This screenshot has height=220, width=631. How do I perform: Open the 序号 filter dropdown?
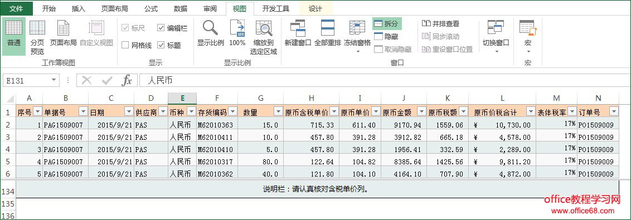tap(37, 112)
